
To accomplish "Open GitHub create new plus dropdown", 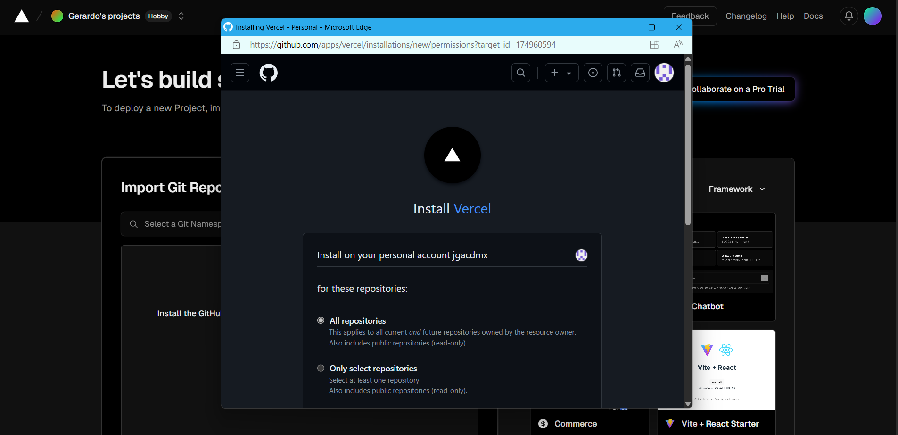I will [561, 73].
